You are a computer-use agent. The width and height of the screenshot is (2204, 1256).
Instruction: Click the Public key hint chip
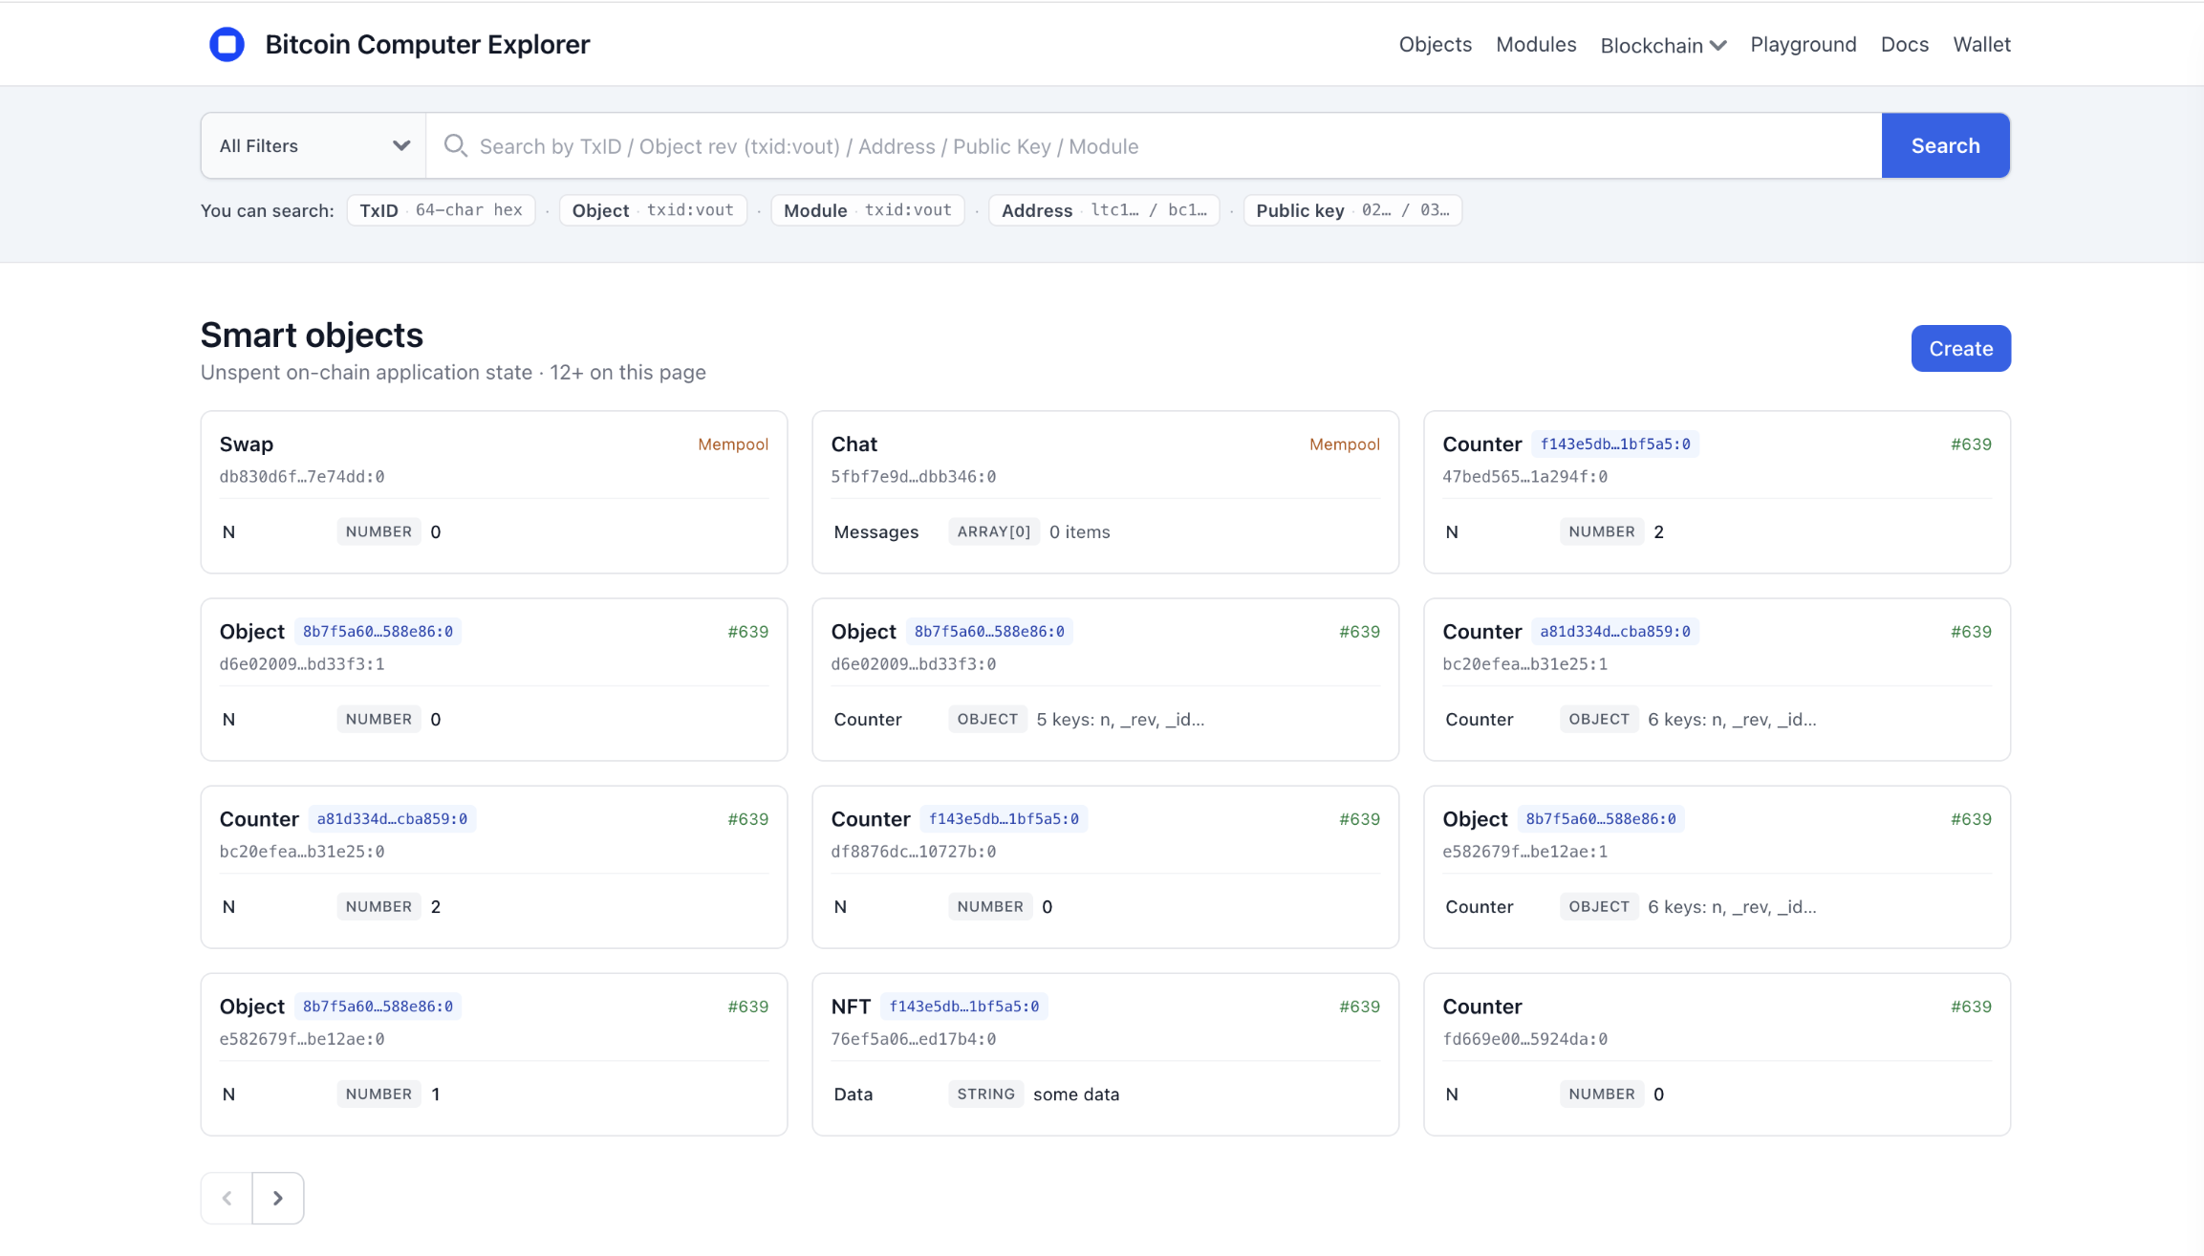pyautogui.click(x=1352, y=210)
